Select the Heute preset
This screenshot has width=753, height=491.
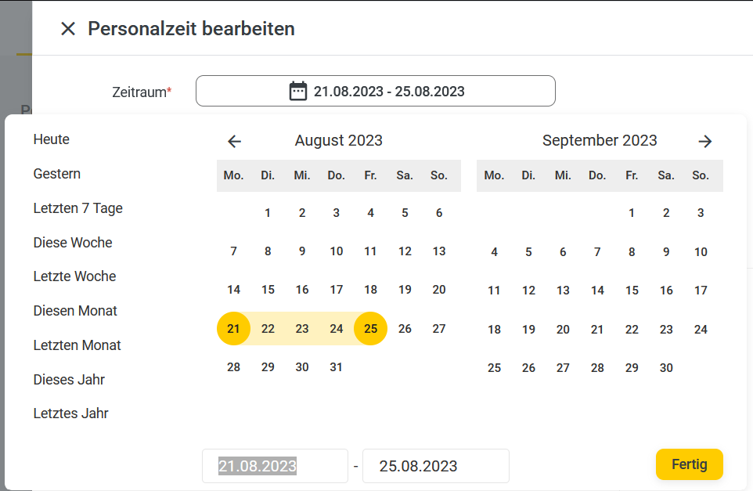(x=52, y=139)
